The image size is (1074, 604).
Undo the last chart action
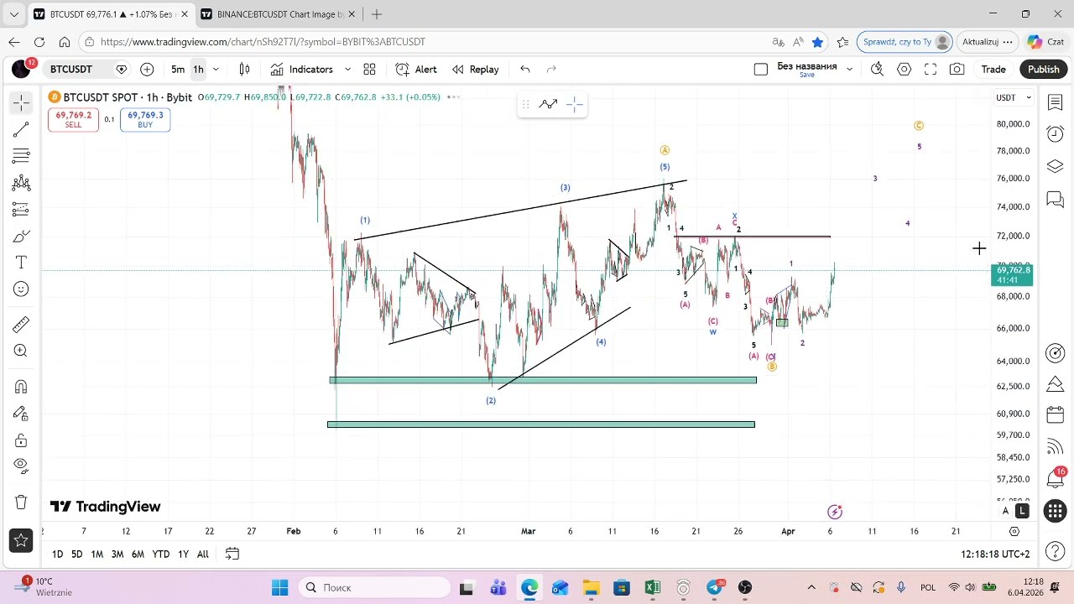coord(525,70)
